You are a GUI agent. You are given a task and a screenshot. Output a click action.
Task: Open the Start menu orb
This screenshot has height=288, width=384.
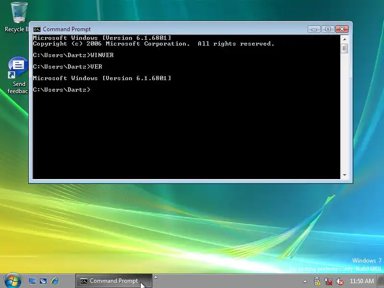point(13,281)
